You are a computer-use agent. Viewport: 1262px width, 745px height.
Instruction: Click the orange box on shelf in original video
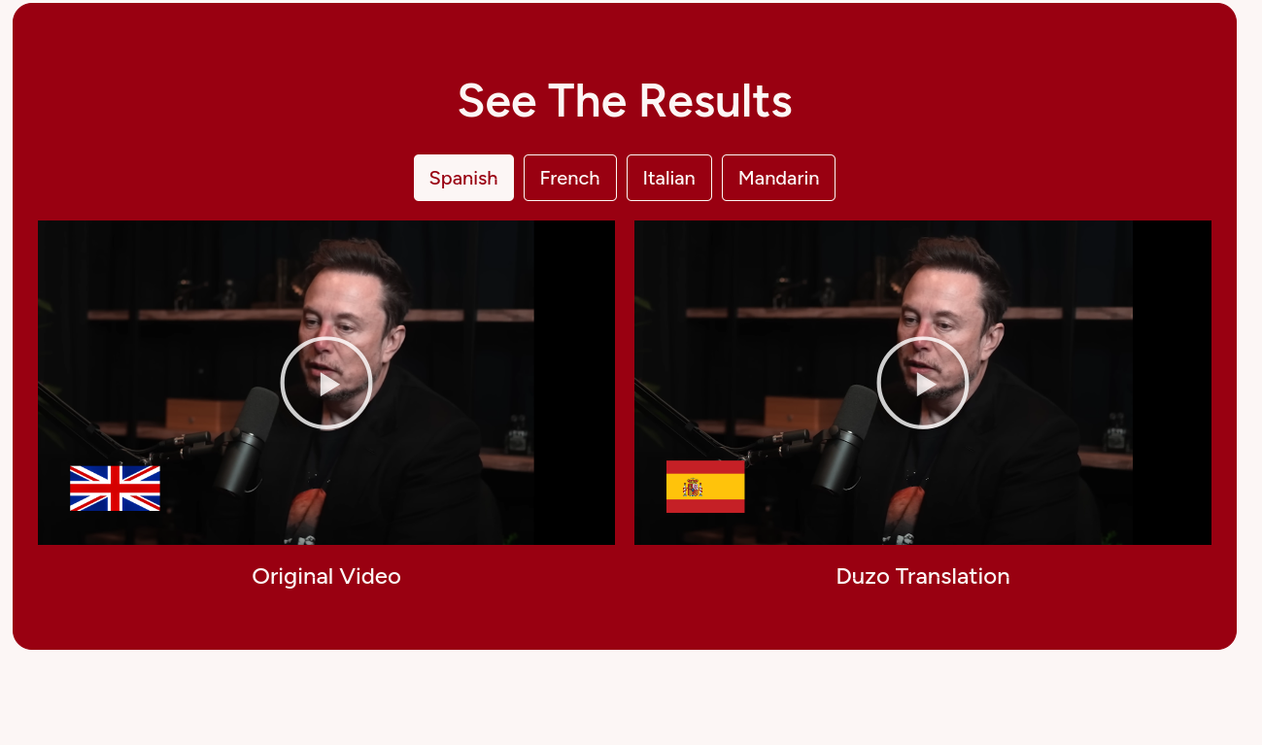[x=204, y=417]
